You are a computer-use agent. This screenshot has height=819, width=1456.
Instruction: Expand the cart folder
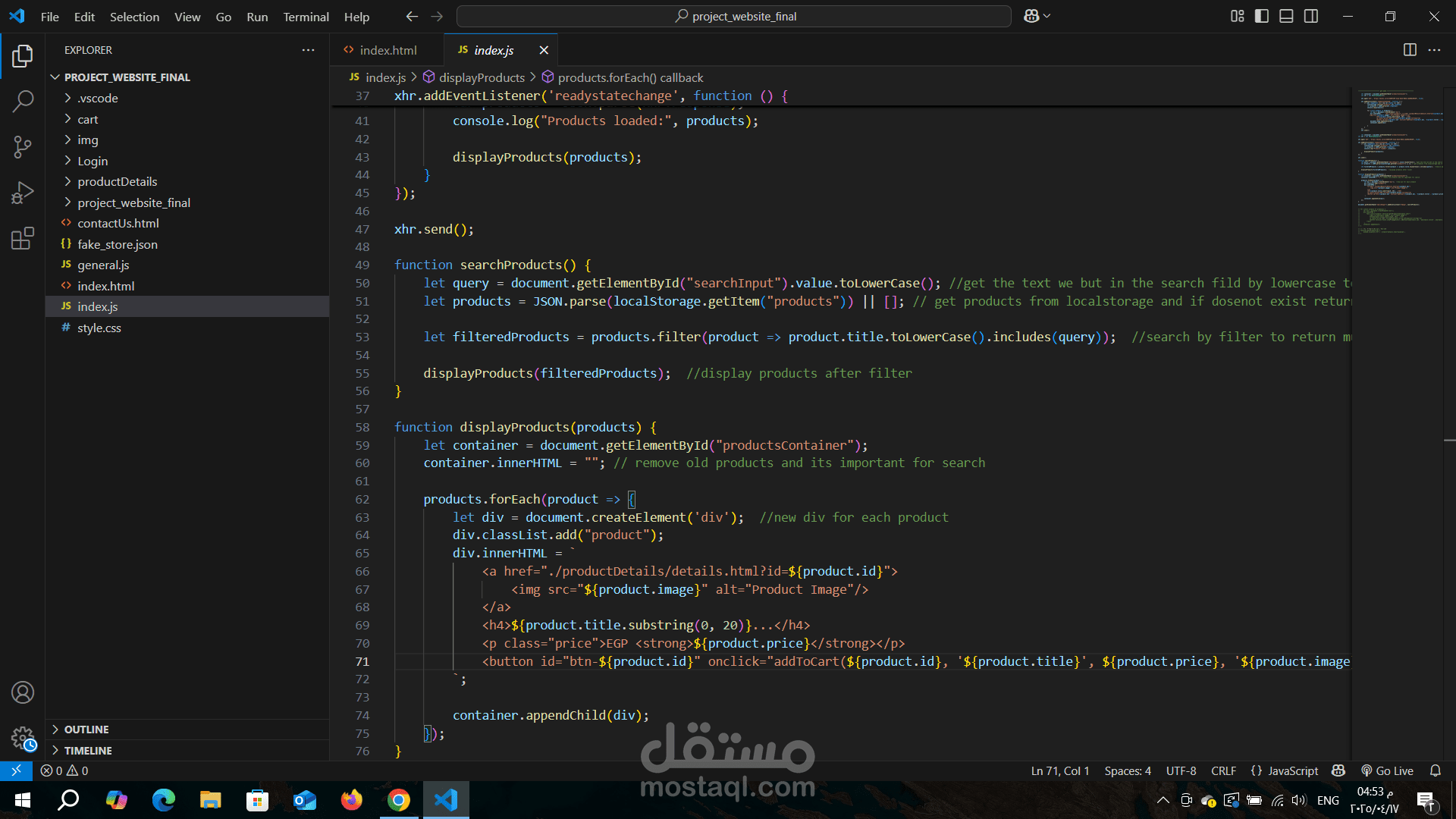[88, 119]
